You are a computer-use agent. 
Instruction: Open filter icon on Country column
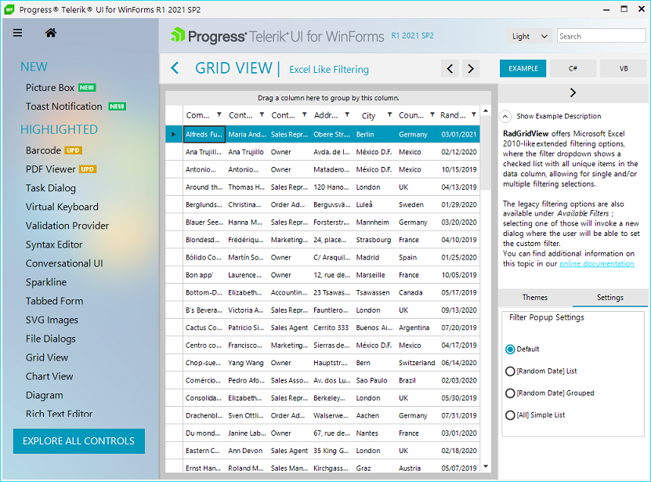click(x=432, y=114)
